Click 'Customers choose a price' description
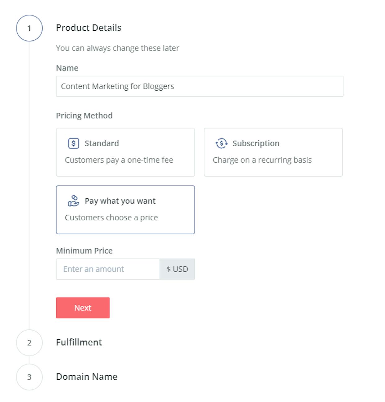 coord(111,218)
